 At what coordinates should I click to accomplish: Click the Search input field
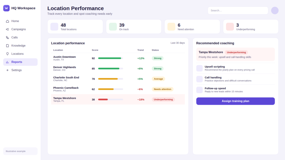click(x=238, y=11)
